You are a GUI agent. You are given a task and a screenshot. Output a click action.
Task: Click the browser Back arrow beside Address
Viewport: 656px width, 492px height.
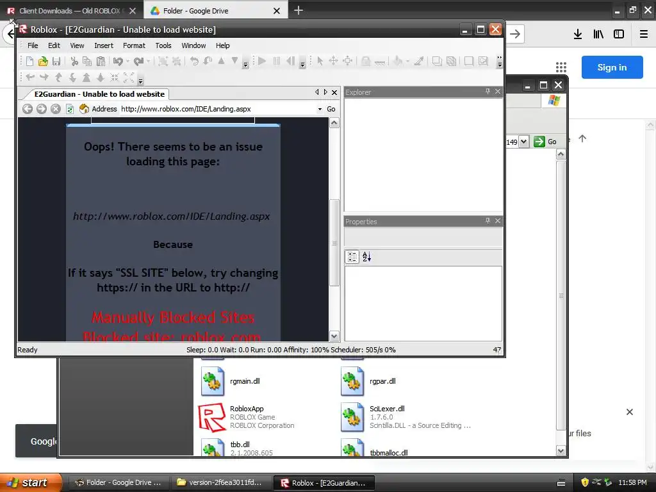28,109
